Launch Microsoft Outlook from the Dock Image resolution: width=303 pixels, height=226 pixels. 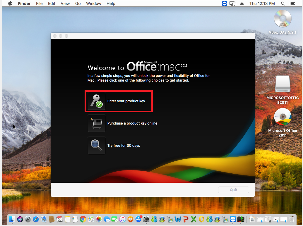[x=201, y=219]
